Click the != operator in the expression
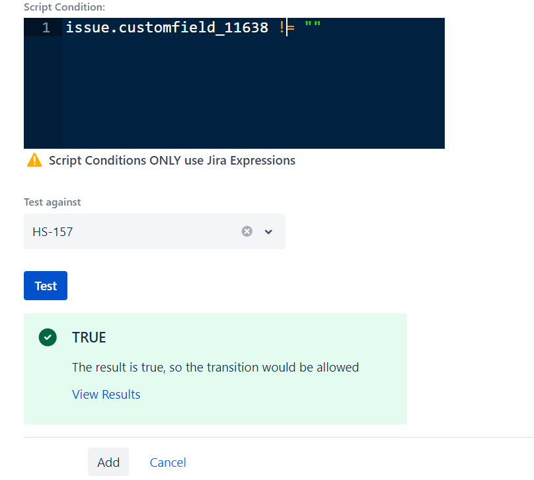Viewport: 534px width, 480px height. (x=287, y=28)
